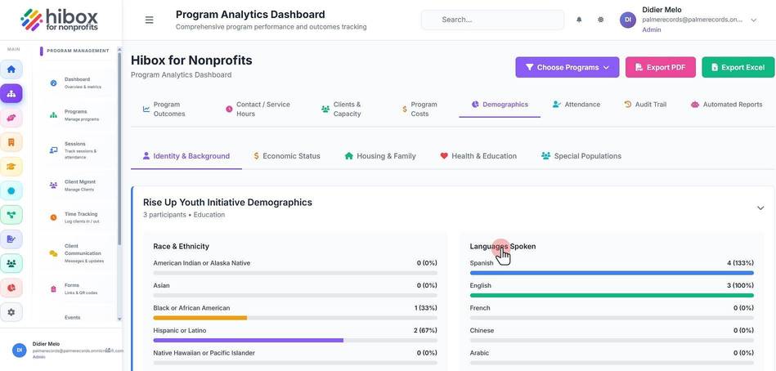The width and height of the screenshot is (776, 371).
Task: Open the Choose Programs dropdown
Action: (x=567, y=67)
